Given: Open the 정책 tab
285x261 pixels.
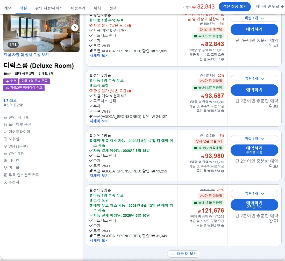Looking at the screenshot, I should (x=113, y=8).
